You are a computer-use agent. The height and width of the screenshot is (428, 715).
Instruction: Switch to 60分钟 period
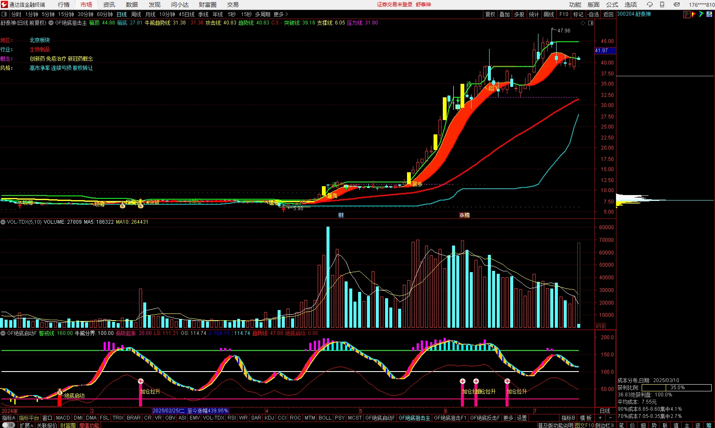[x=105, y=14]
